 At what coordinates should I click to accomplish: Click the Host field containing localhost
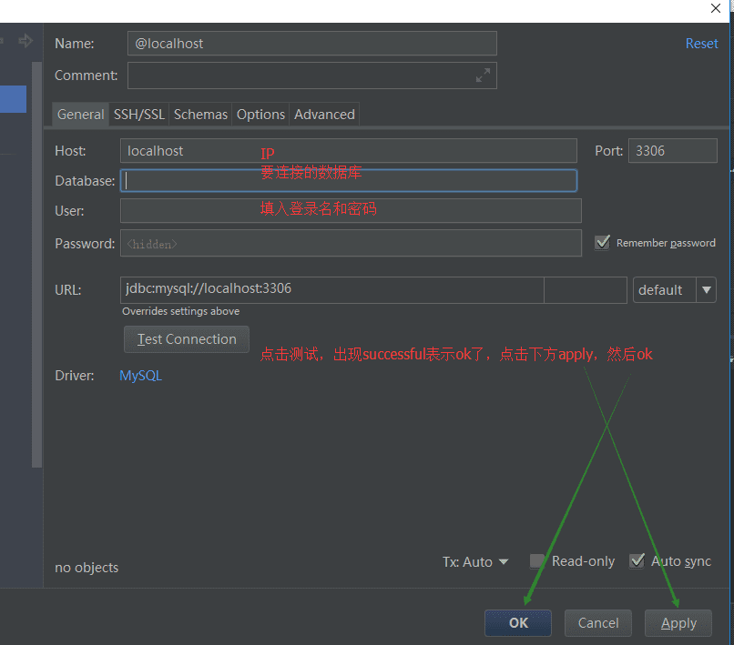[348, 151]
